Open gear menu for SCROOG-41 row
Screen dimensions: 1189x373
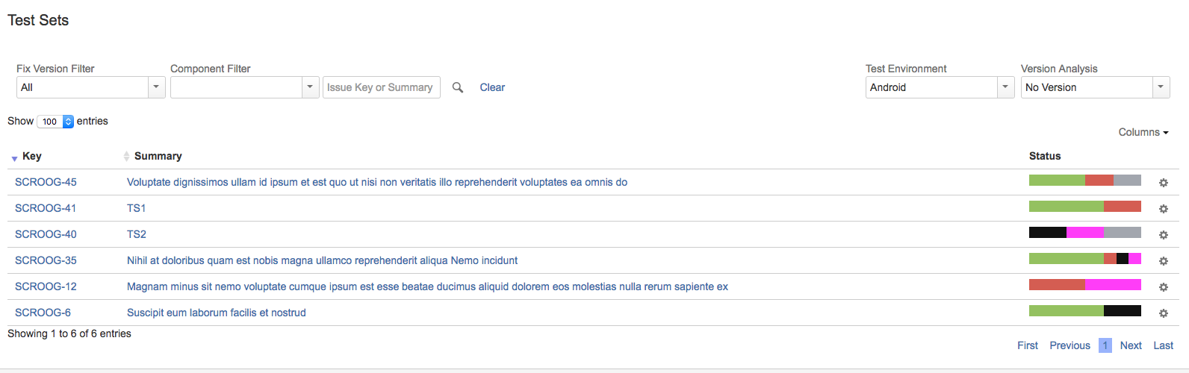pyautogui.click(x=1163, y=209)
